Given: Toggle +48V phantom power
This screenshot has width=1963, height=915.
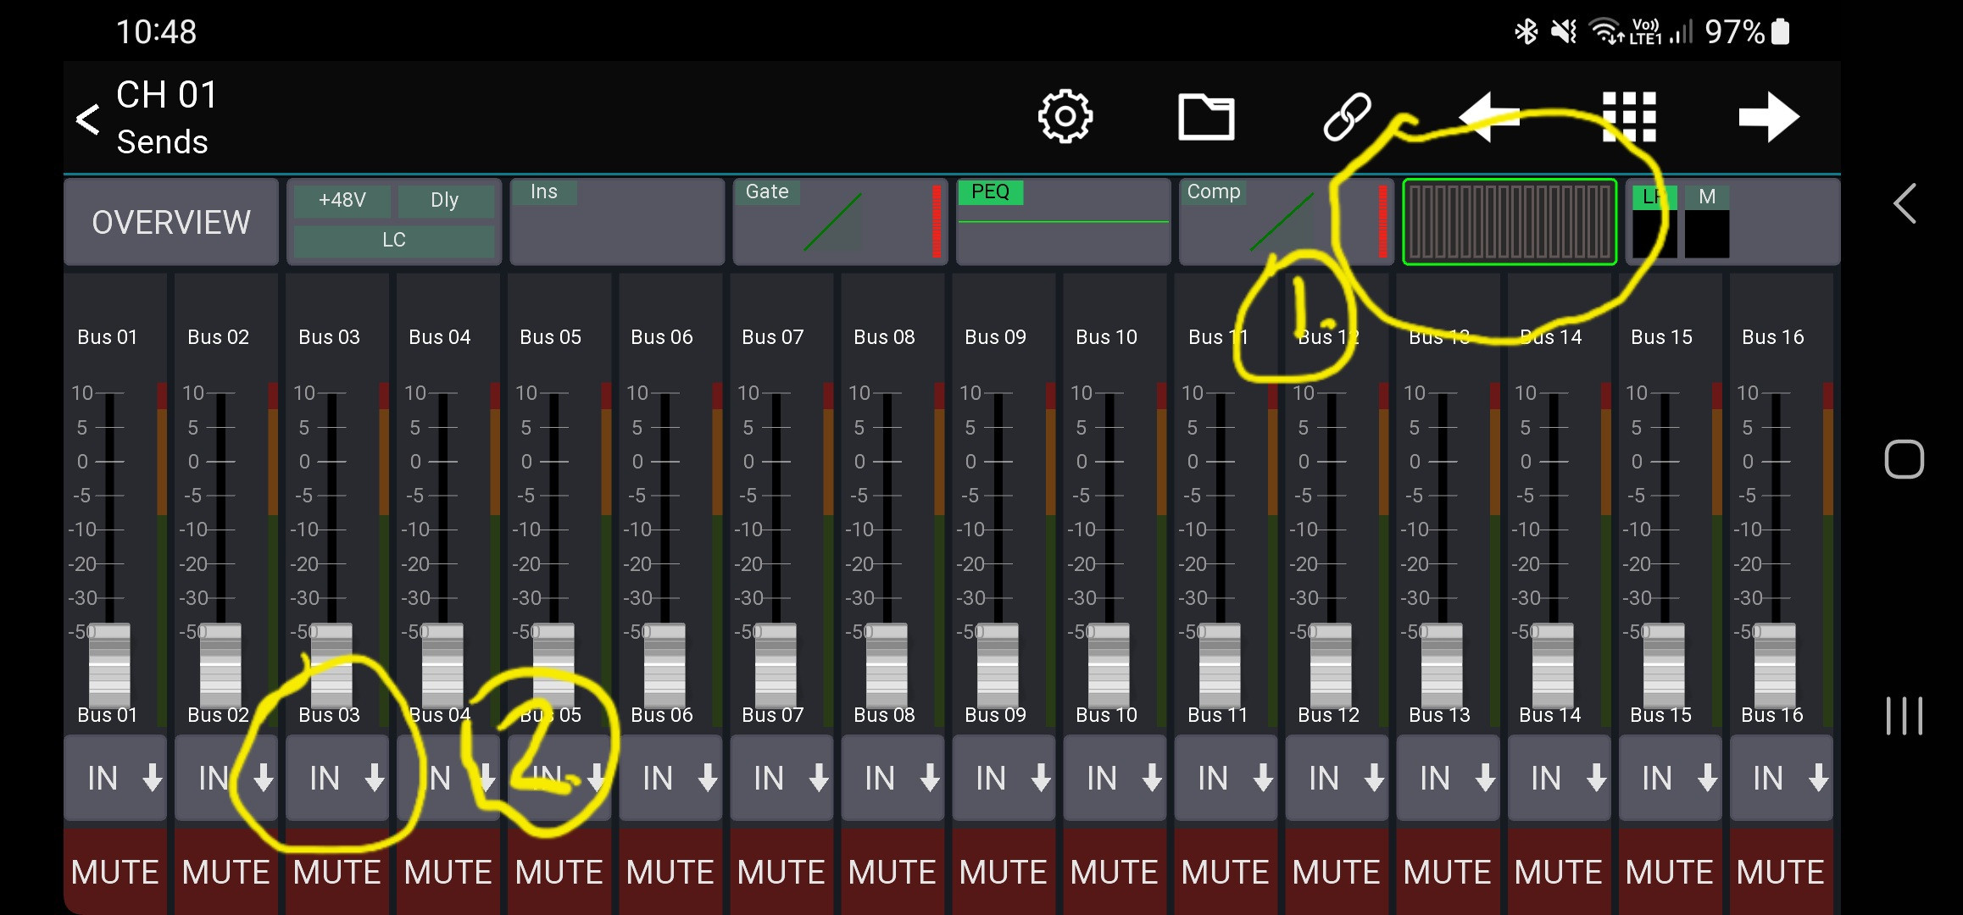Looking at the screenshot, I should [342, 201].
